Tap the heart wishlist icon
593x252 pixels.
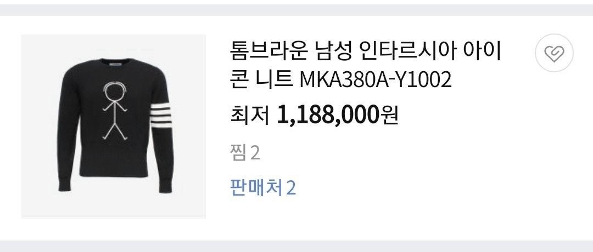(x=554, y=53)
